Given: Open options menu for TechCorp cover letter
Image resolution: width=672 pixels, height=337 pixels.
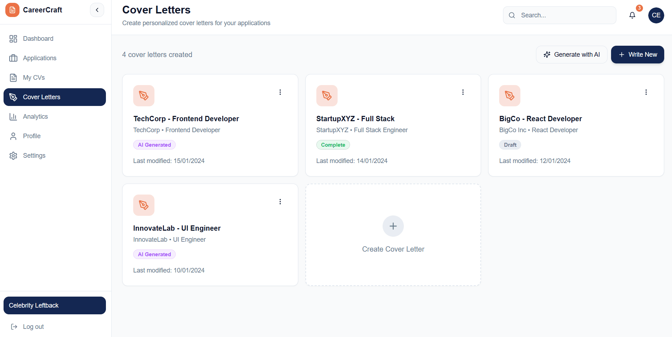Looking at the screenshot, I should point(280,92).
